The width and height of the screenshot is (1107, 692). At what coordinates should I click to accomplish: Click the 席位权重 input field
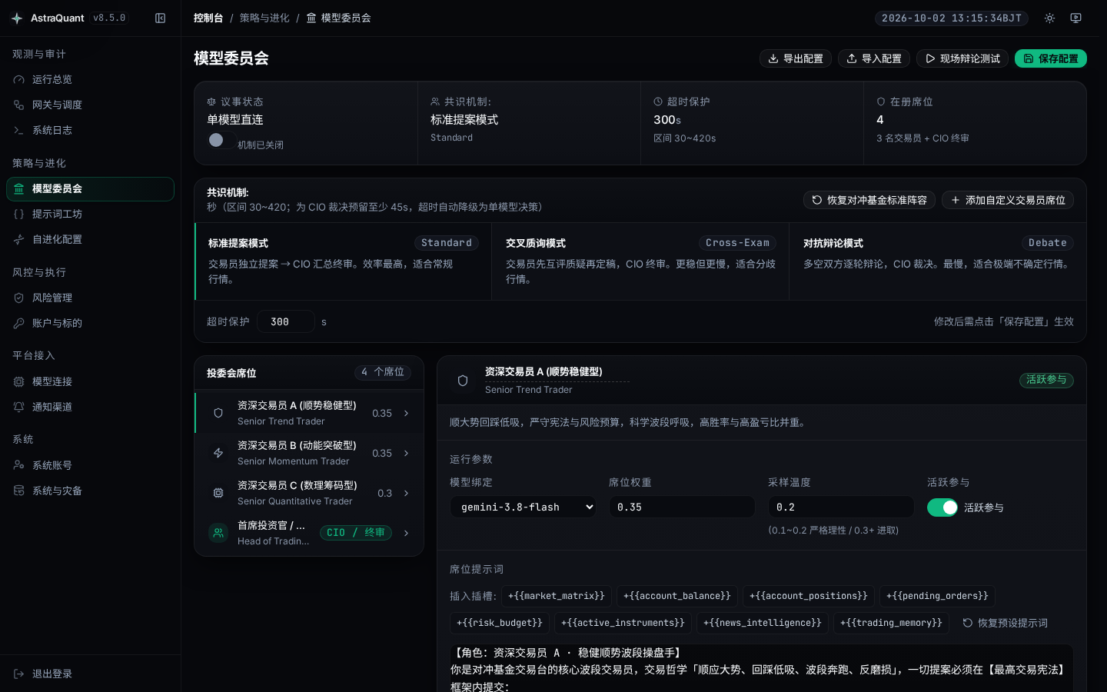682,507
